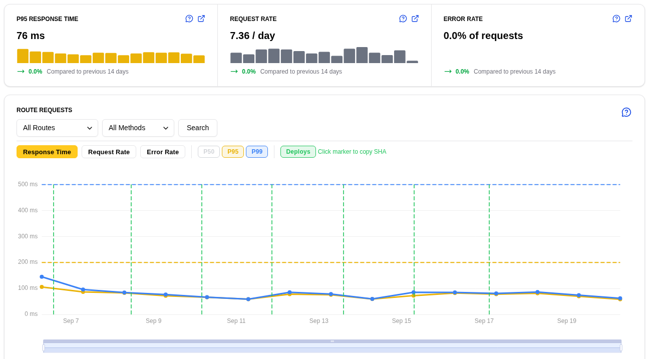Open help for P95 Response Time card

tap(189, 19)
